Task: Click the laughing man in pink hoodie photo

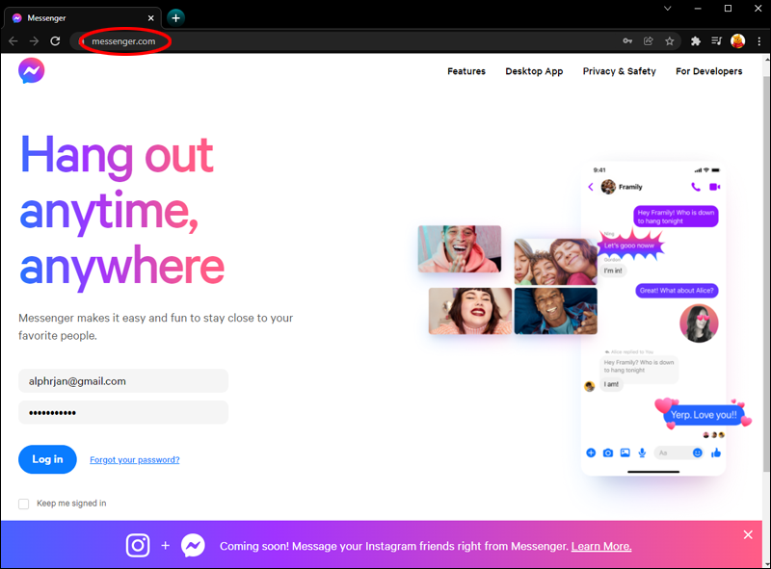Action: point(460,248)
